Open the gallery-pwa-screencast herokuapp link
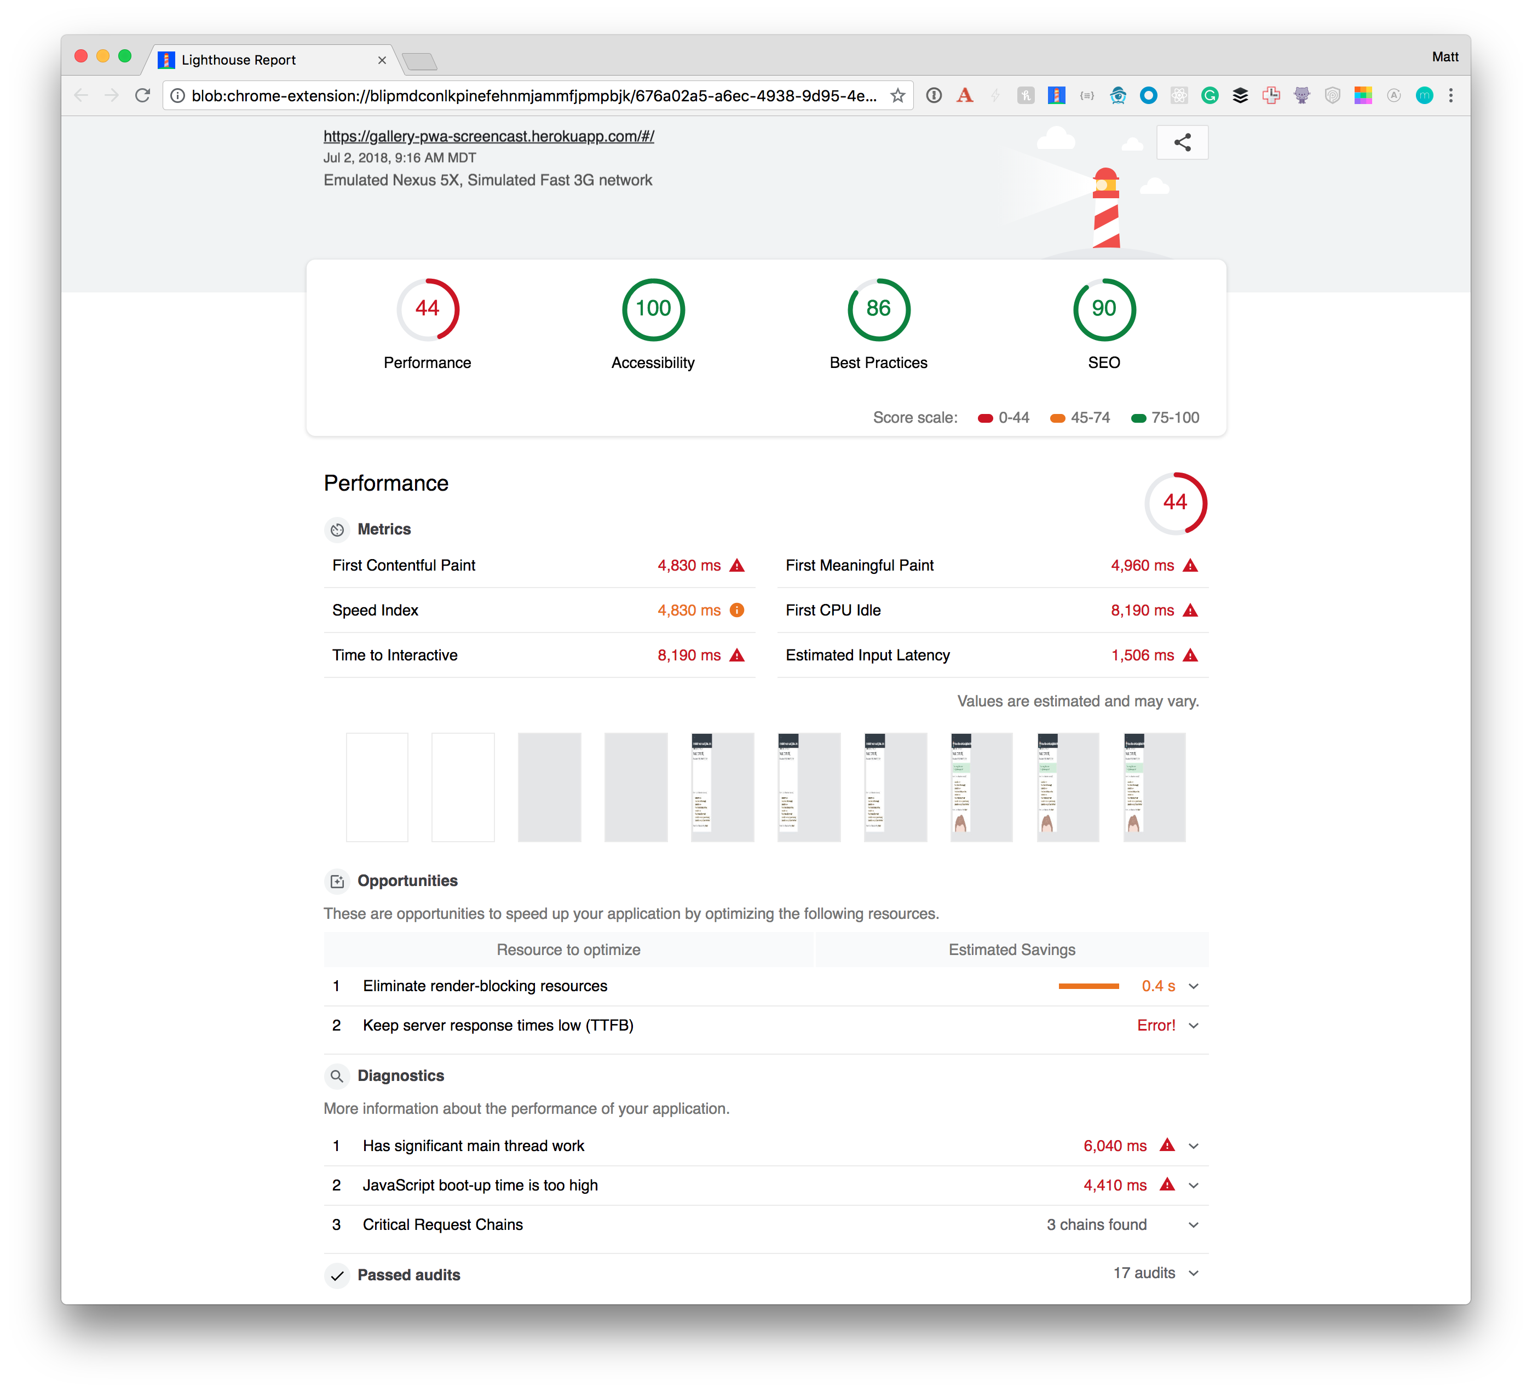Viewport: 1532px width, 1392px height. pos(488,137)
